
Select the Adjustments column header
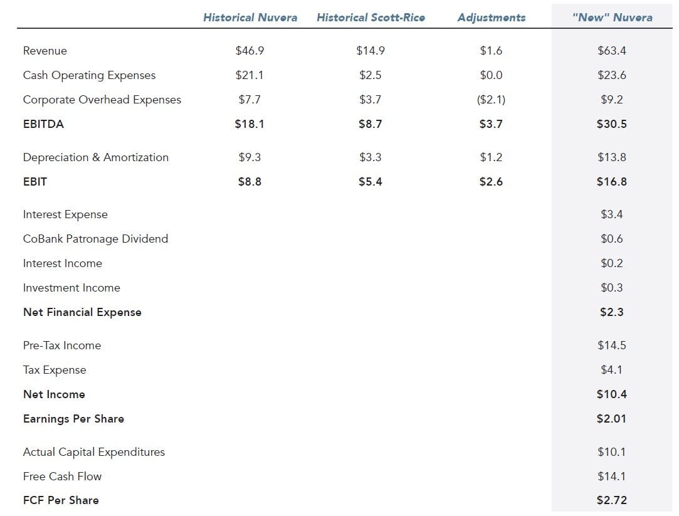tap(491, 18)
